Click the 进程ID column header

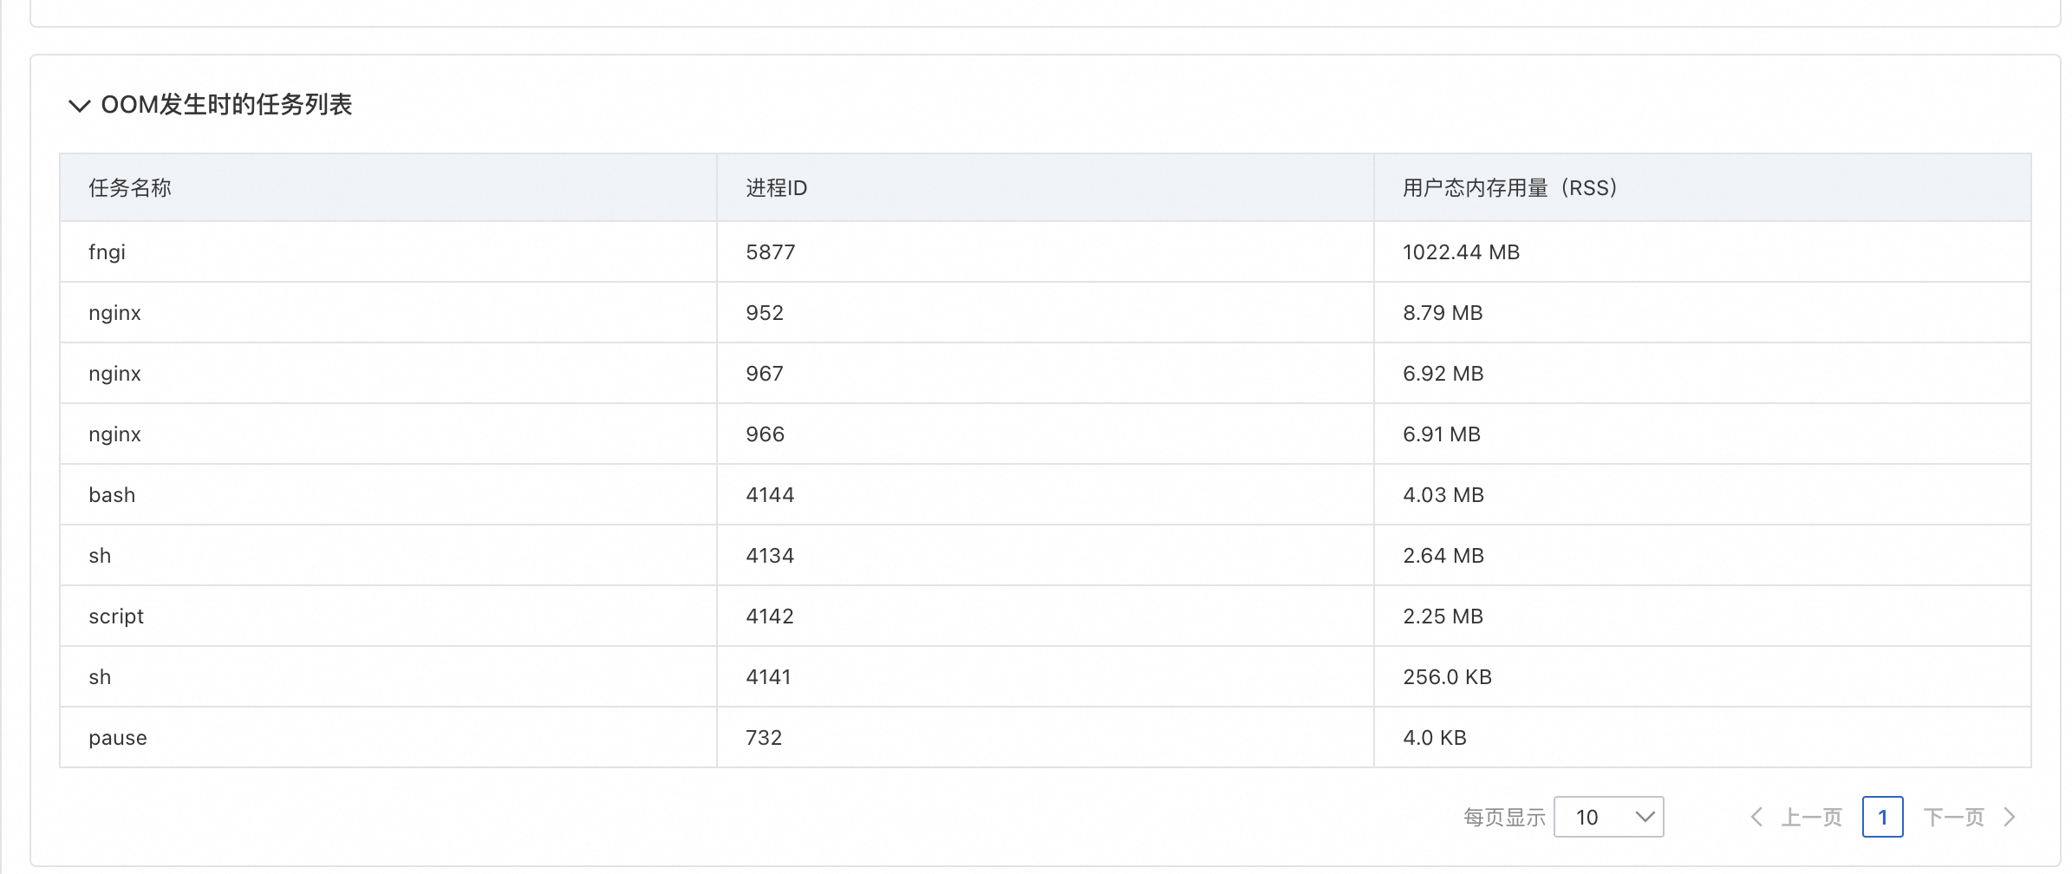(x=776, y=188)
